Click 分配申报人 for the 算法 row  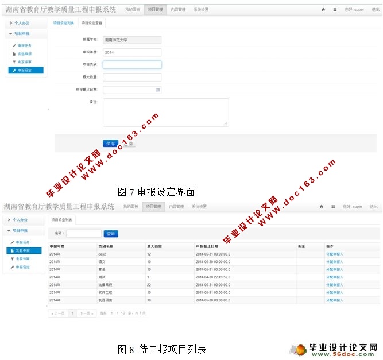[x=335, y=270]
